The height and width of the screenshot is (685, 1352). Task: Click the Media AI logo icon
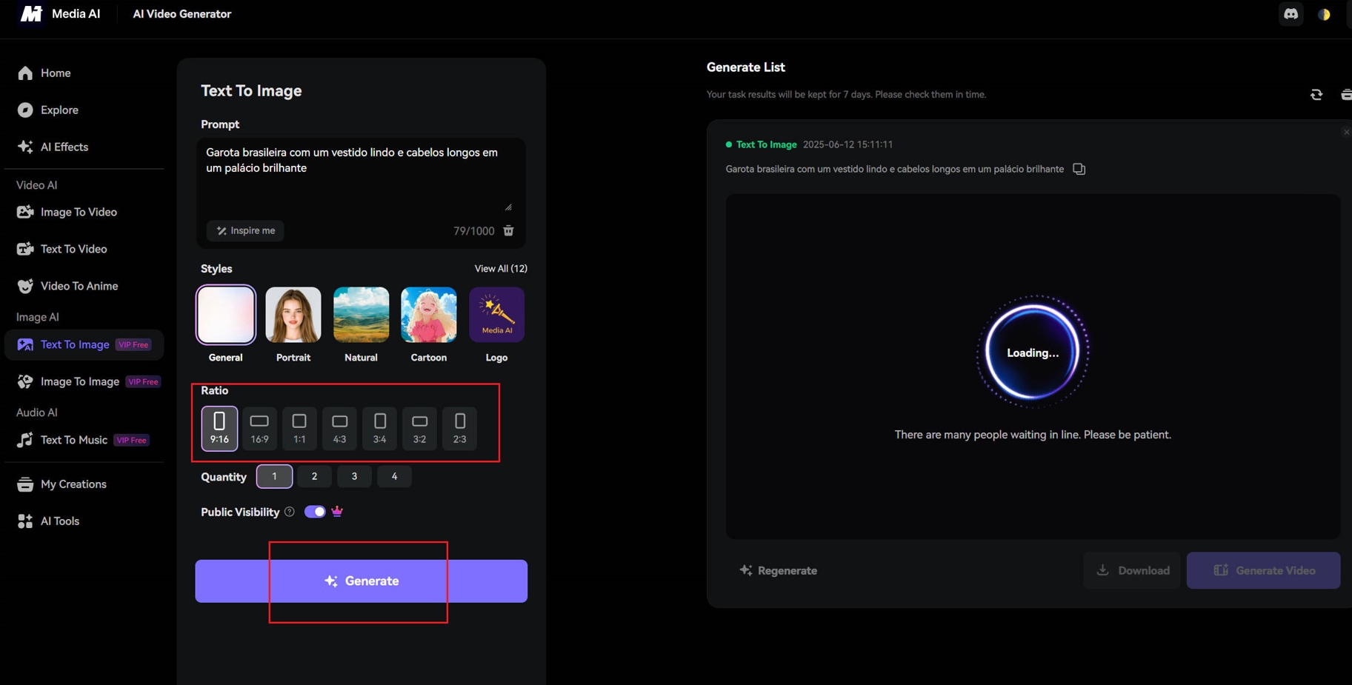(31, 14)
